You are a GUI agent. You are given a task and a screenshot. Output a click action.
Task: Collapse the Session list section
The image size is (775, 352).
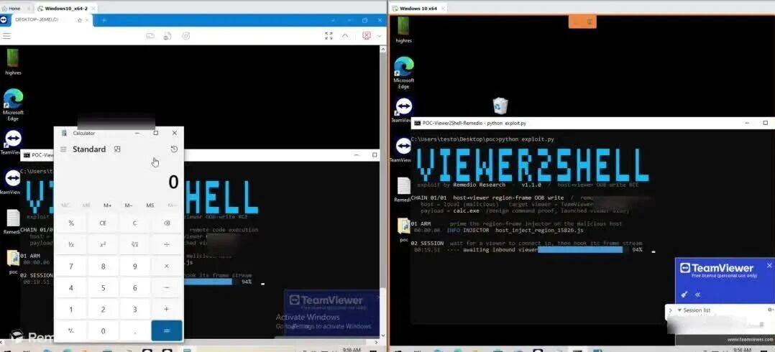(x=679, y=310)
